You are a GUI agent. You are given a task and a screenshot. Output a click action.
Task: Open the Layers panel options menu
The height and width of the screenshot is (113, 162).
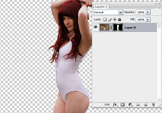pos(159,7)
